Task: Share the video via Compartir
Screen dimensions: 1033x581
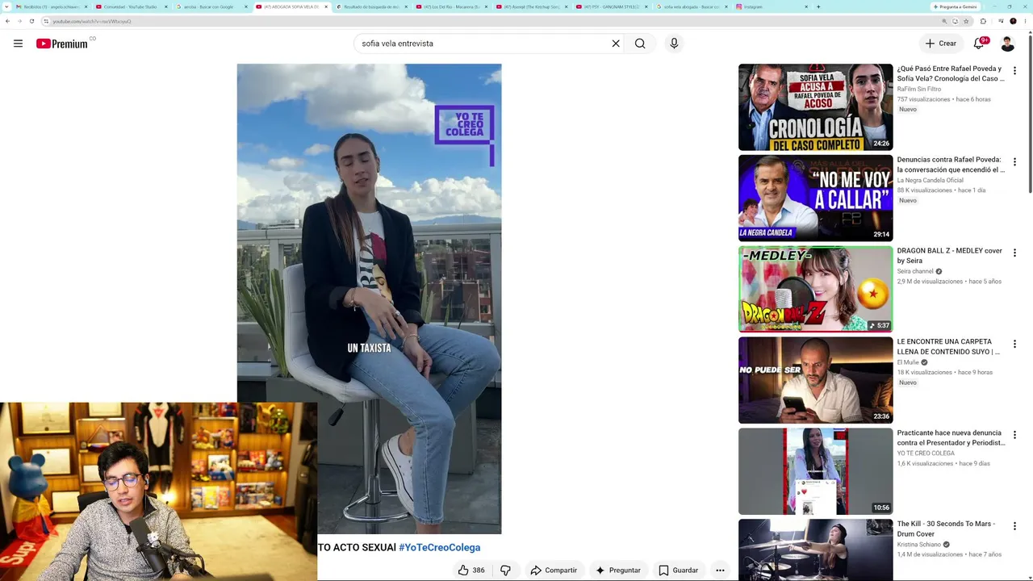Action: point(554,571)
